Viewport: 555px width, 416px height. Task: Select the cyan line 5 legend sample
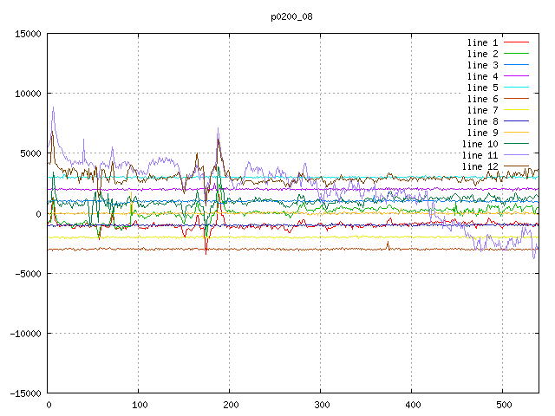point(516,88)
